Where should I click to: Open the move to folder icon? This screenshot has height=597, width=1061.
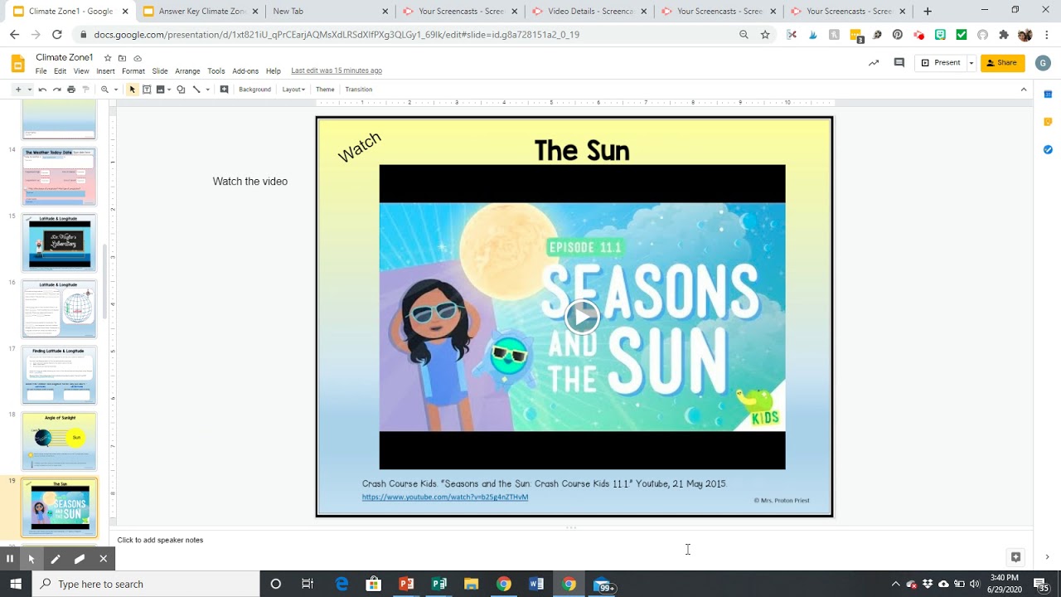(x=123, y=58)
